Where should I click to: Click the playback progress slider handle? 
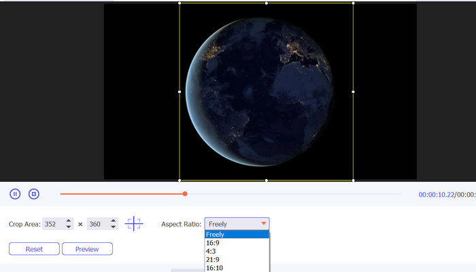(185, 194)
